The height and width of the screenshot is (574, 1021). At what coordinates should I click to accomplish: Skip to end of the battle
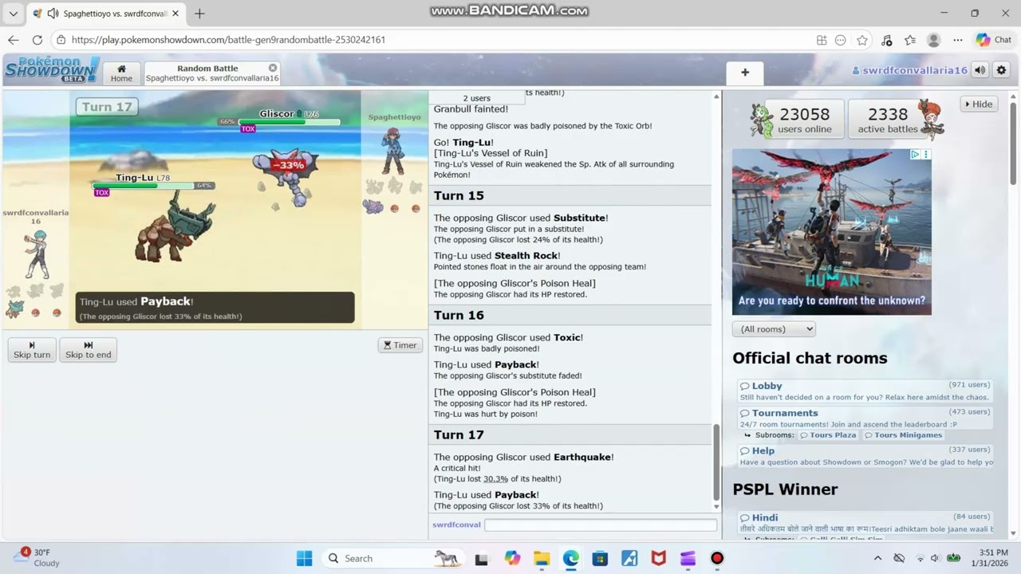point(88,350)
